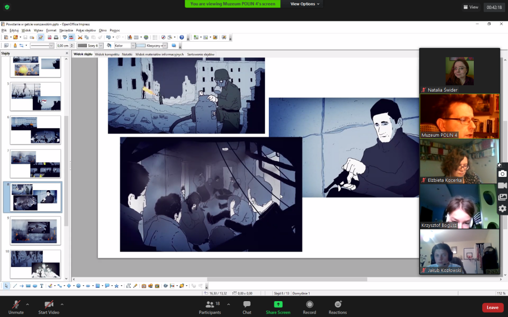This screenshot has width=508, height=317.
Task: Click the Ellipse drawing tool
Action: coord(35,286)
